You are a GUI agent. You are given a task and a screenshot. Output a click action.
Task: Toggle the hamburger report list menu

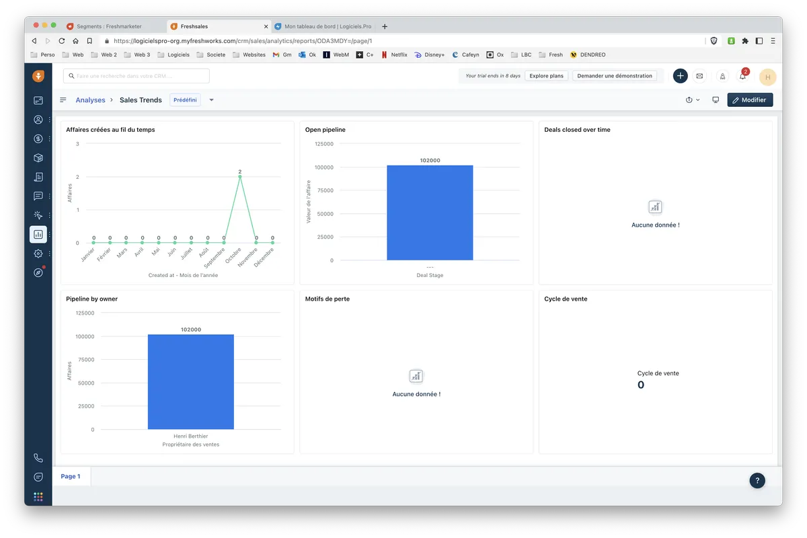[63, 100]
